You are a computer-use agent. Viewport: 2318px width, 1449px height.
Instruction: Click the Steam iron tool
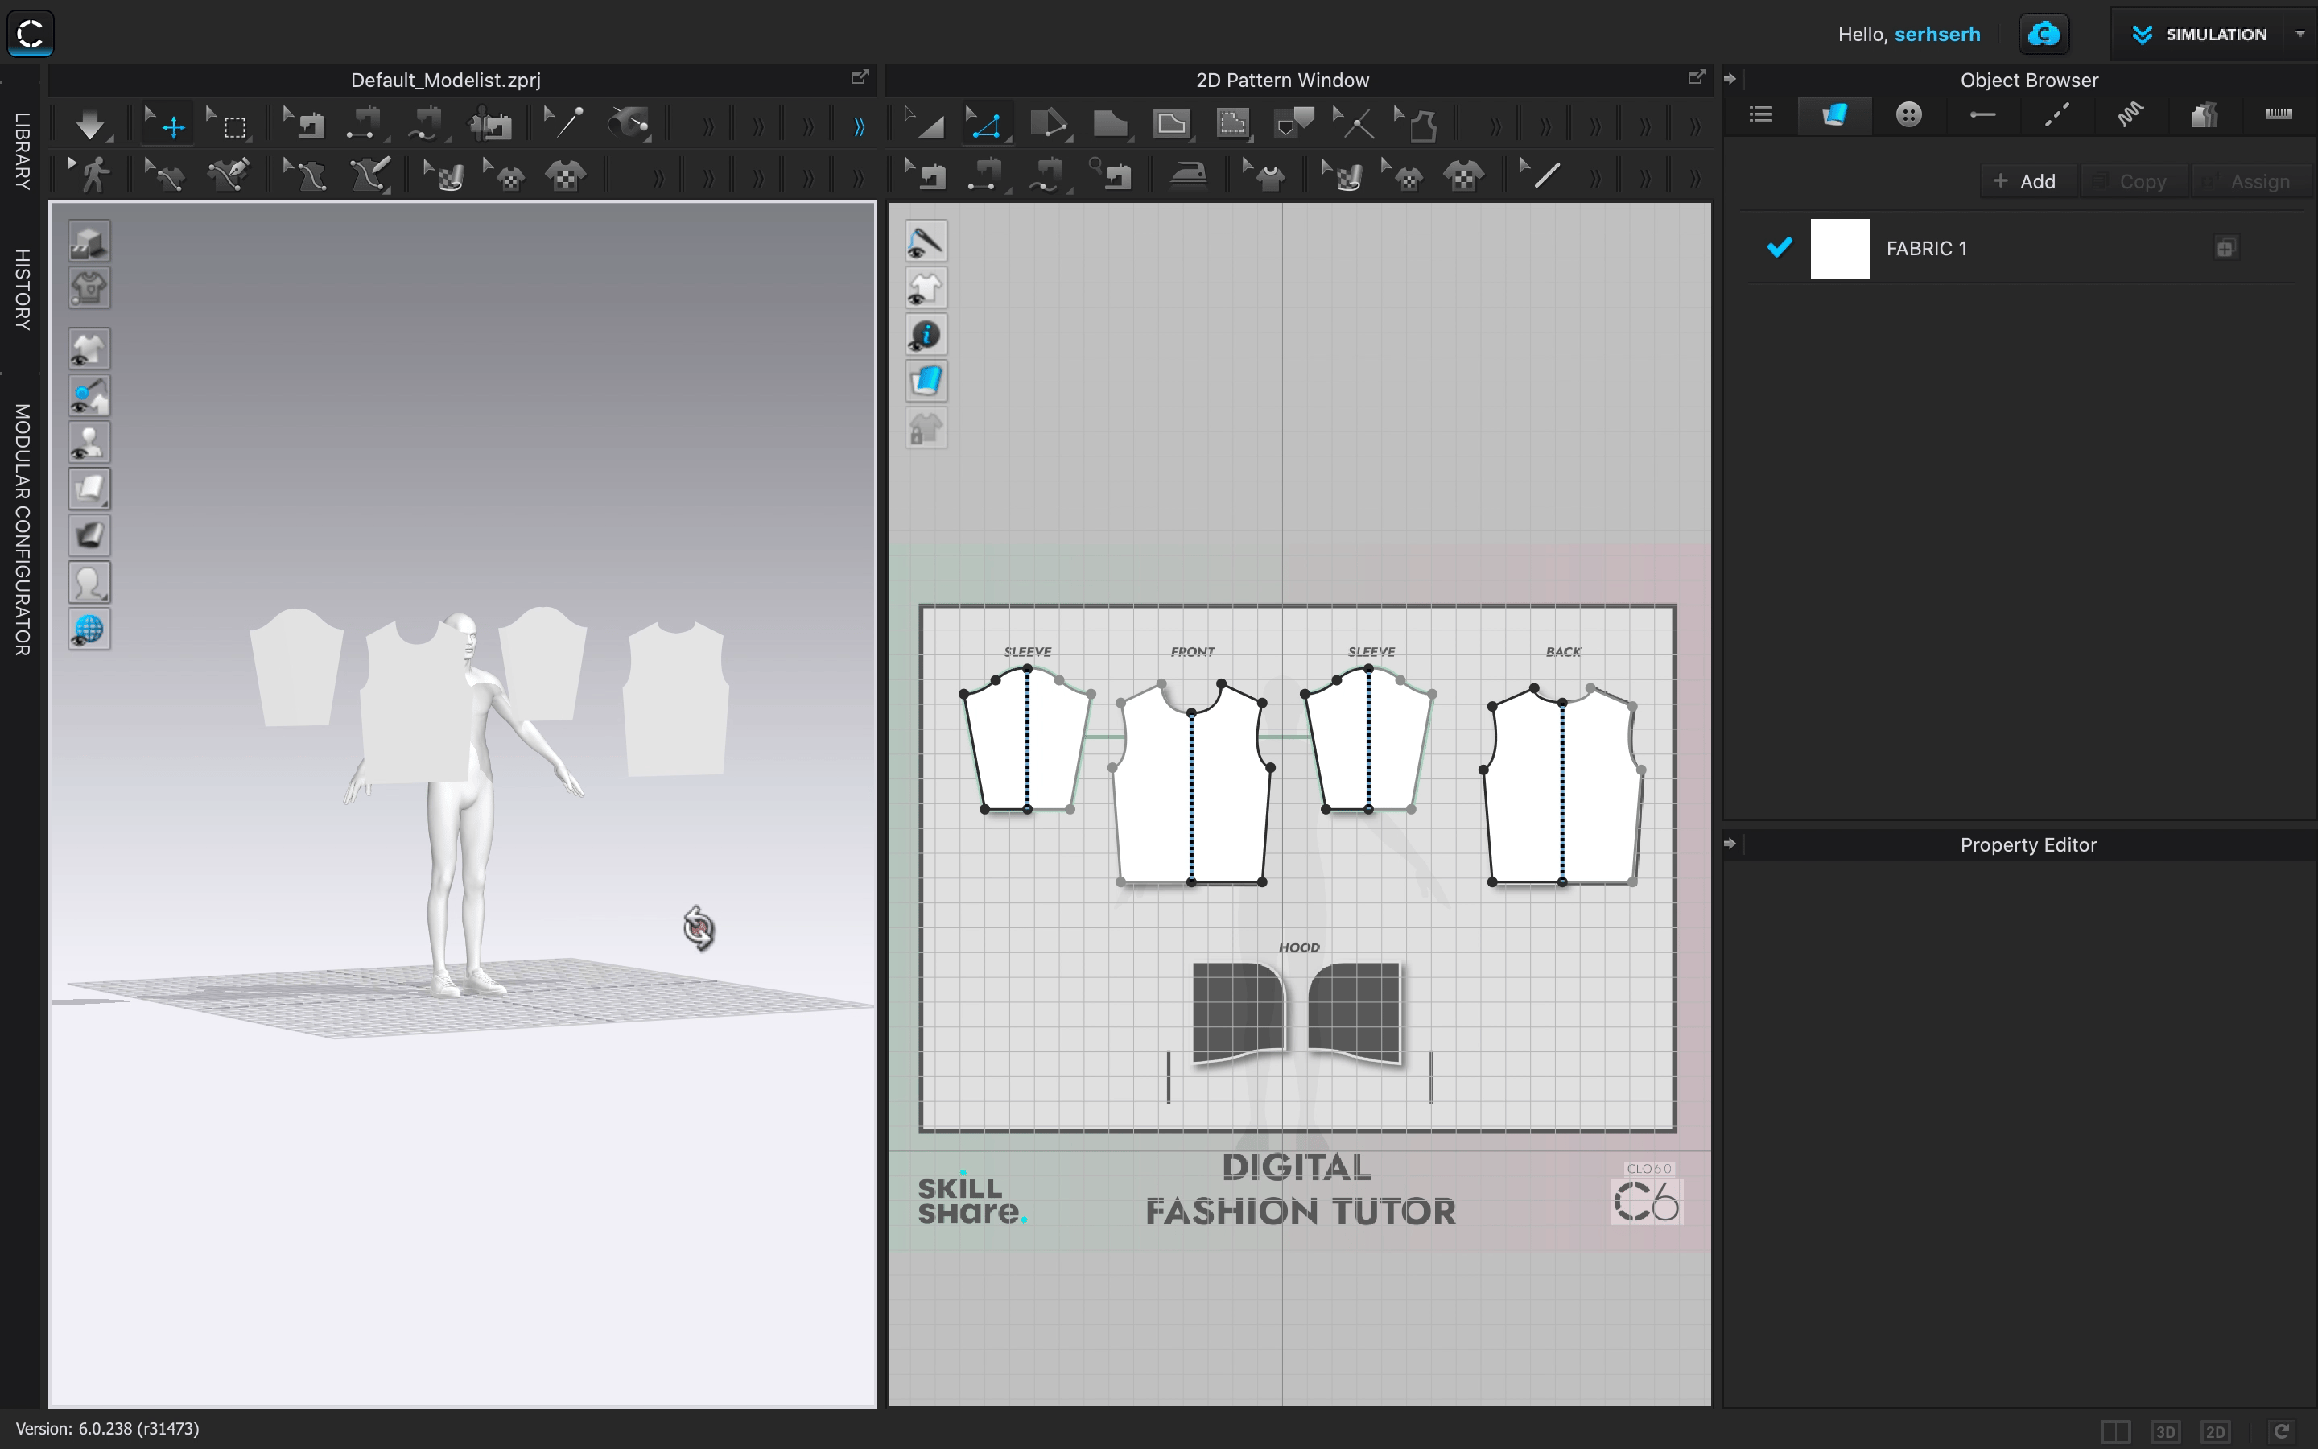coord(1189,175)
